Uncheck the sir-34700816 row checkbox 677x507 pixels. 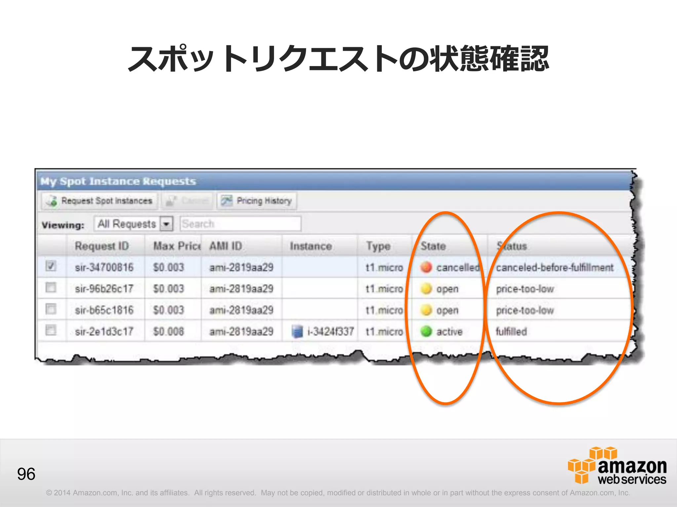pos(51,266)
